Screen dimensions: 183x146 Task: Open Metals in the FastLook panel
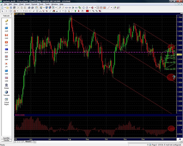[6, 86]
